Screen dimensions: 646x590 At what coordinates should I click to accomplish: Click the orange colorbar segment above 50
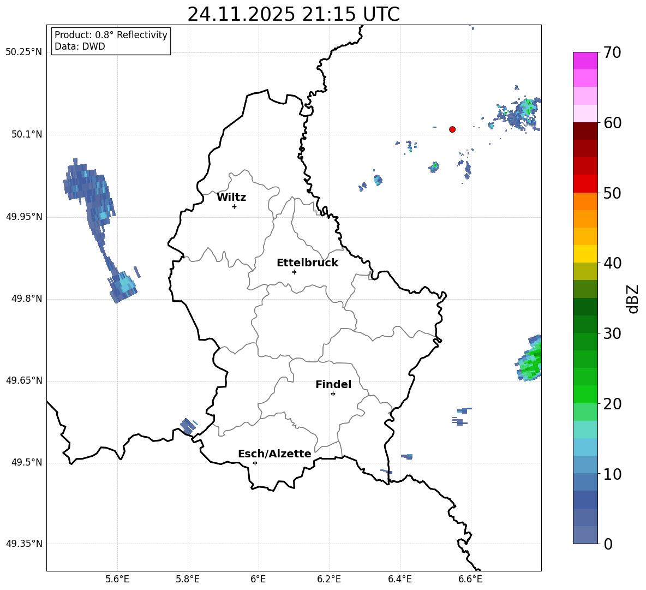585,201
